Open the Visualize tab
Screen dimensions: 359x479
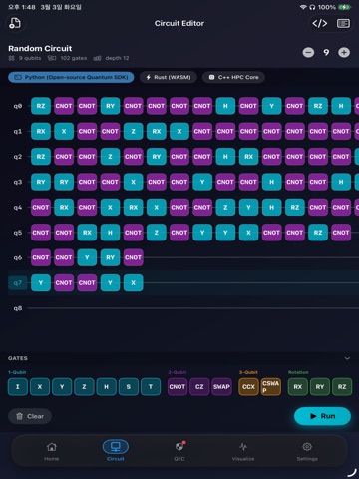(x=243, y=451)
